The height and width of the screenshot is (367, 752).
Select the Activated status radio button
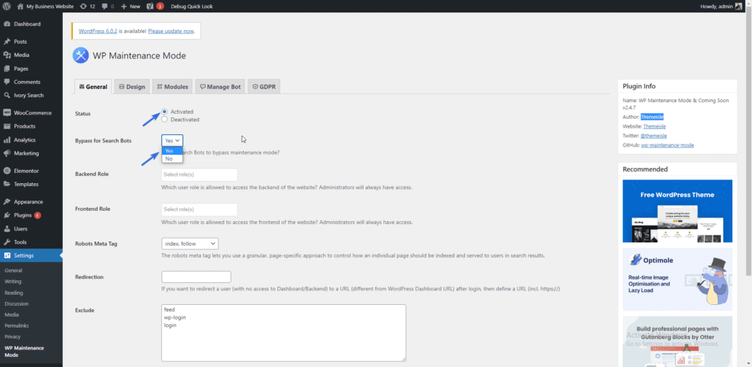[164, 112]
